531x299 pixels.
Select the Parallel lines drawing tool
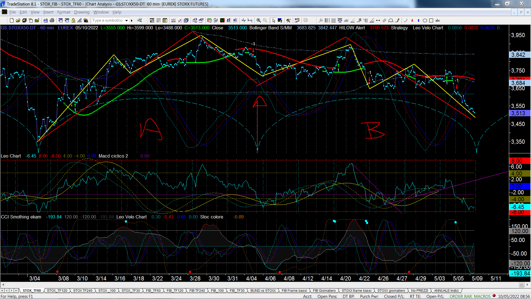click(x=384, y=20)
